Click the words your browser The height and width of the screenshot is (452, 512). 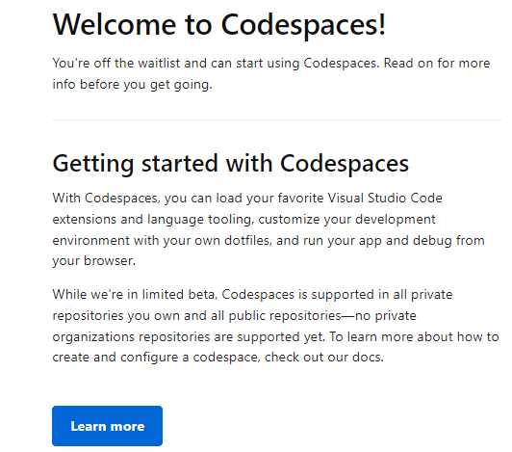[93, 261]
